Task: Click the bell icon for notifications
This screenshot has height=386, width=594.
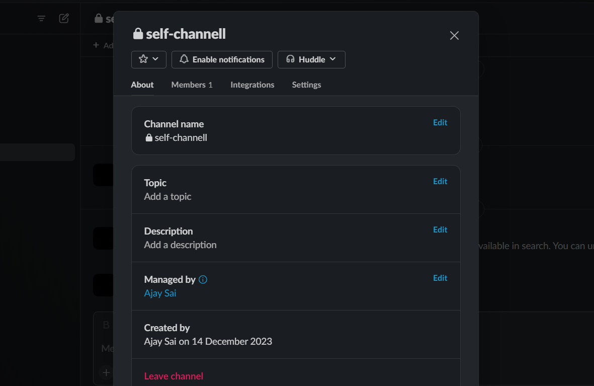Action: tap(184, 59)
